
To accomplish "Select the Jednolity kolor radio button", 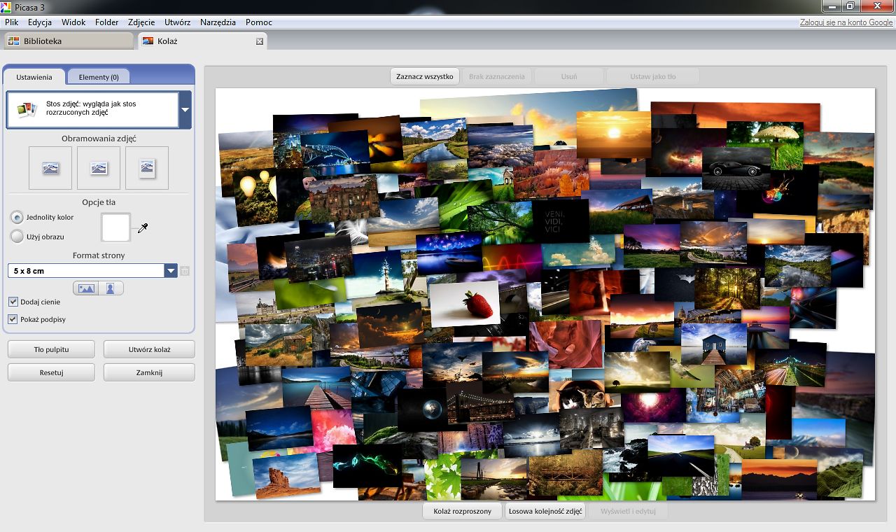I will coord(17,218).
